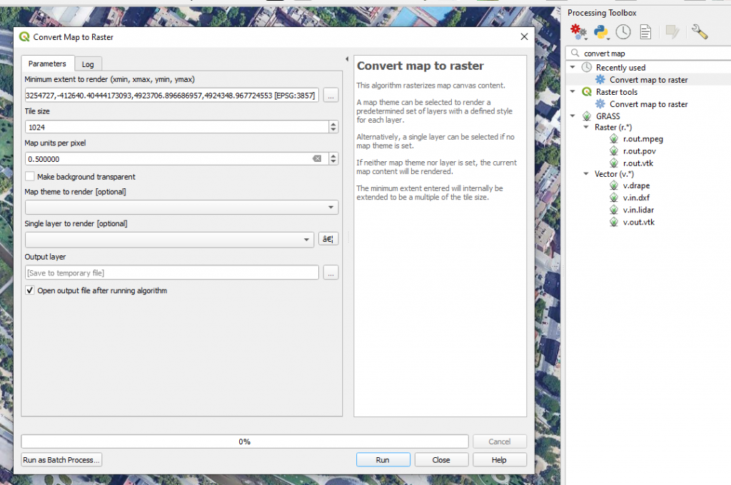Collapse the Raster tools group
The height and width of the screenshot is (485, 731).
pos(573,91)
